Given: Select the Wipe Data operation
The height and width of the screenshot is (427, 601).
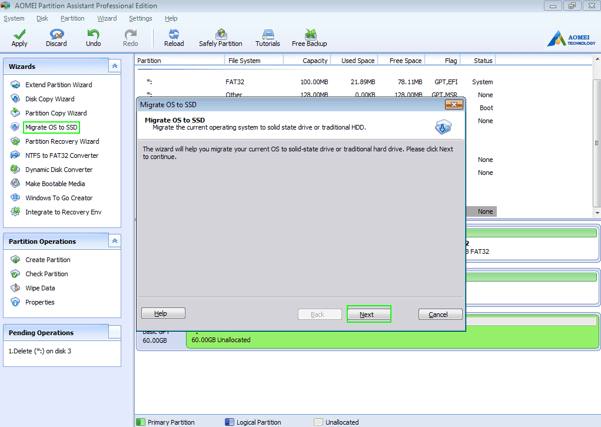Looking at the screenshot, I should tap(40, 288).
